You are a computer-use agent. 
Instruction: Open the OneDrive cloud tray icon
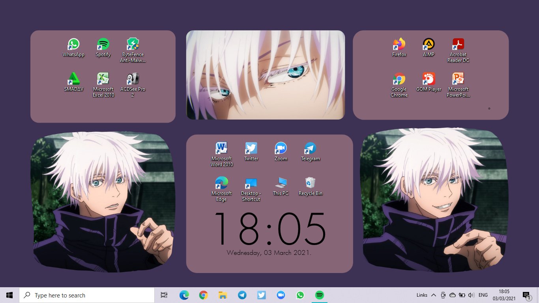[x=453, y=295]
